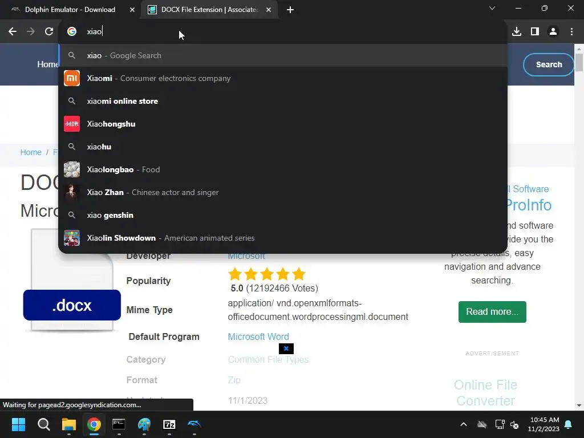Viewport: 584px width, 438px height.
Task: Click the Read more... button
Action: pyautogui.click(x=492, y=312)
